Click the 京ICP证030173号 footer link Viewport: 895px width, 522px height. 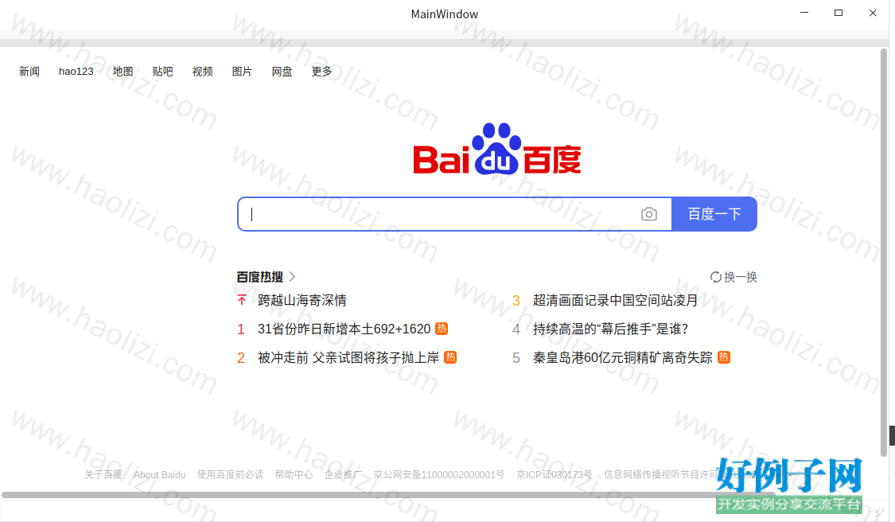[555, 474]
